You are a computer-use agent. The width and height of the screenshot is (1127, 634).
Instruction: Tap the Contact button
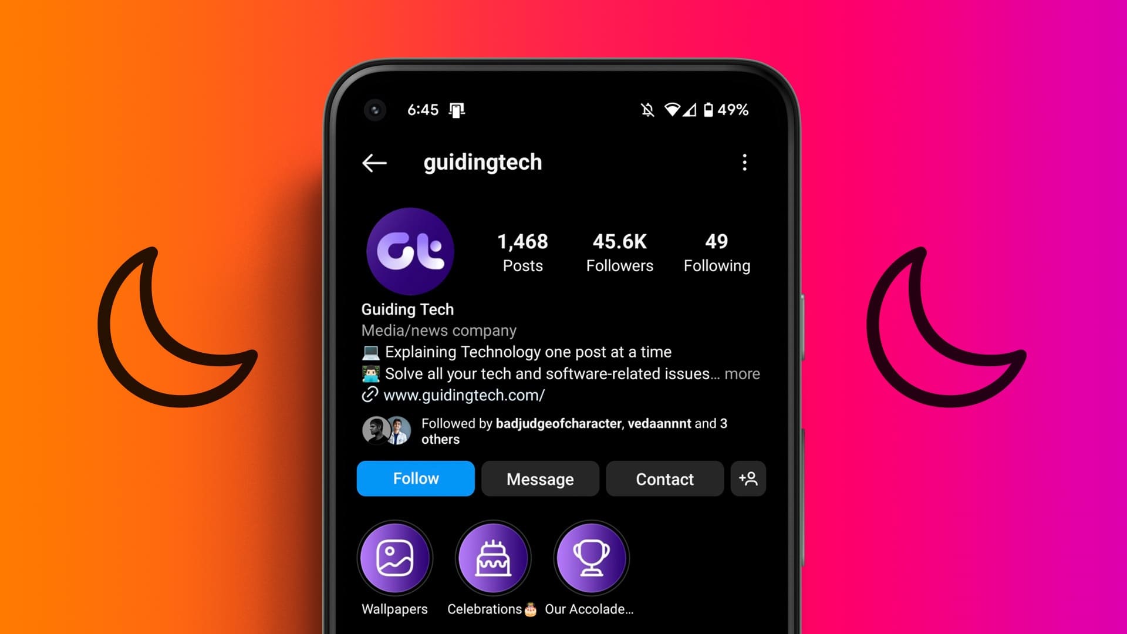pos(664,478)
